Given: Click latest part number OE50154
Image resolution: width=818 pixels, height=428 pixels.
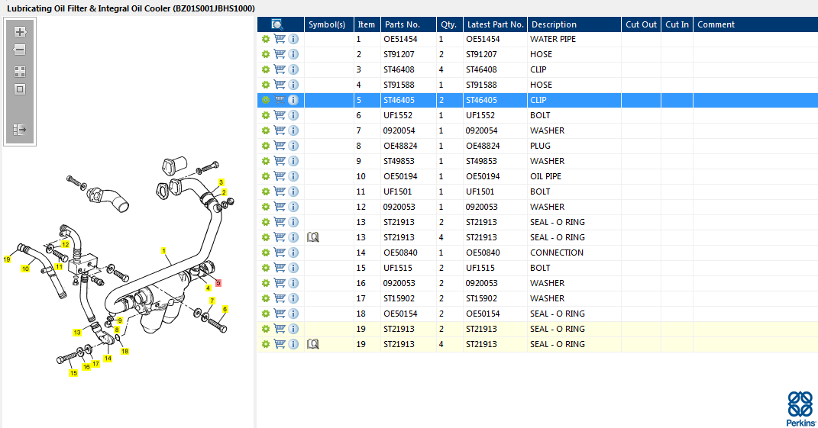Looking at the screenshot, I should point(483,314).
